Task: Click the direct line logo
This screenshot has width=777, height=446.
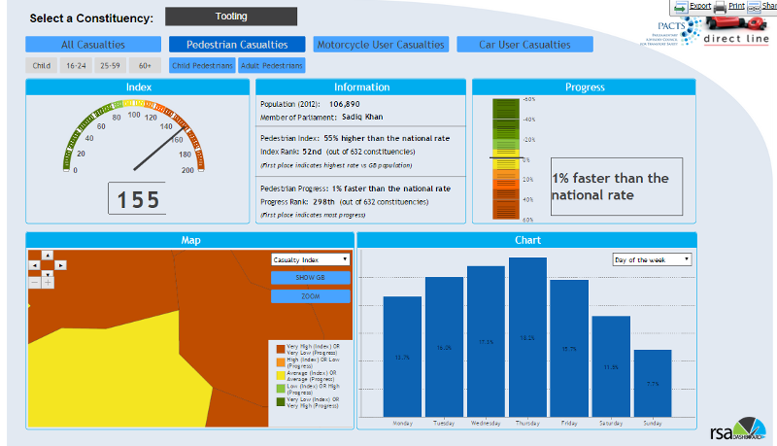Action: pos(736,32)
